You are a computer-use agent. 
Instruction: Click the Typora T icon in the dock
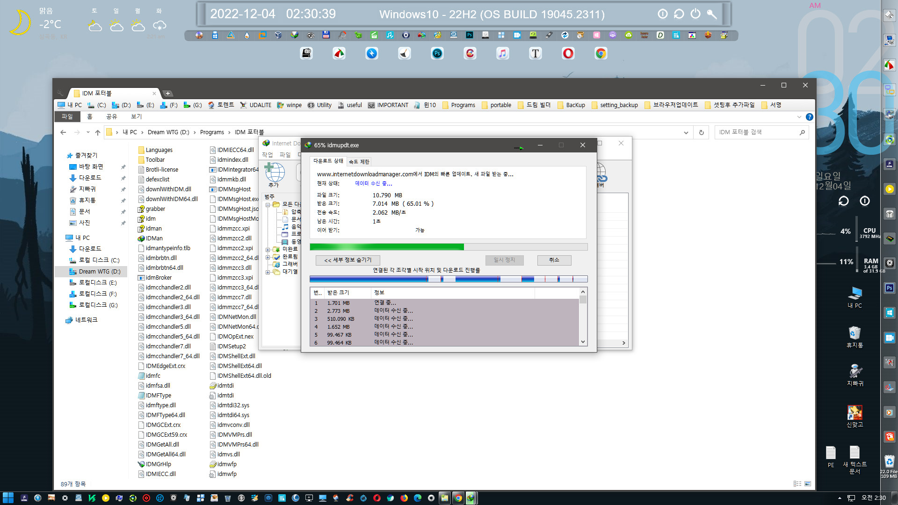(535, 53)
